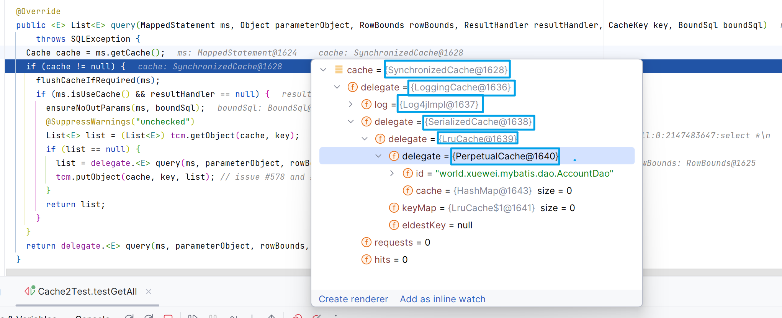
Task: Click the "world.xuewei.mybatis.dao.AccountDao" id string
Action: click(524, 174)
